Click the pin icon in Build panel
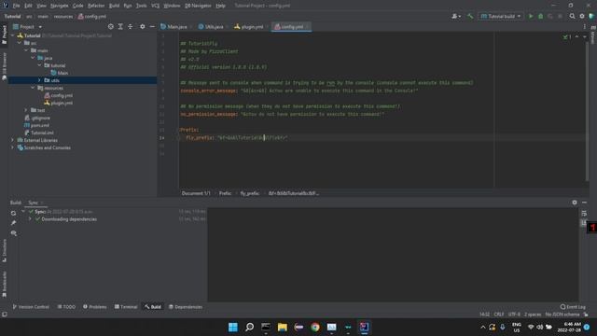This screenshot has width=597, height=336. pyautogui.click(x=13, y=223)
